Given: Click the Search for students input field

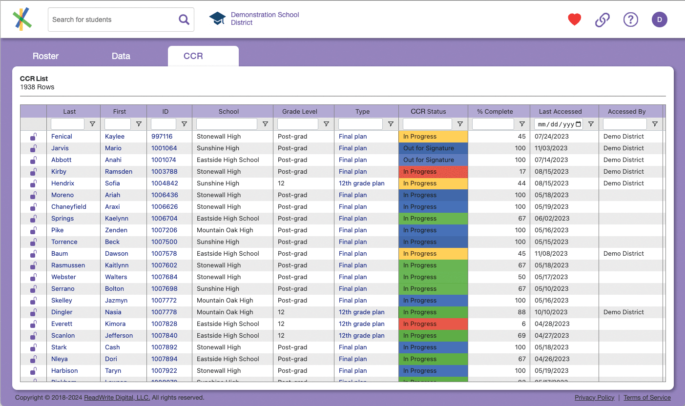Looking at the screenshot, I should (x=112, y=20).
